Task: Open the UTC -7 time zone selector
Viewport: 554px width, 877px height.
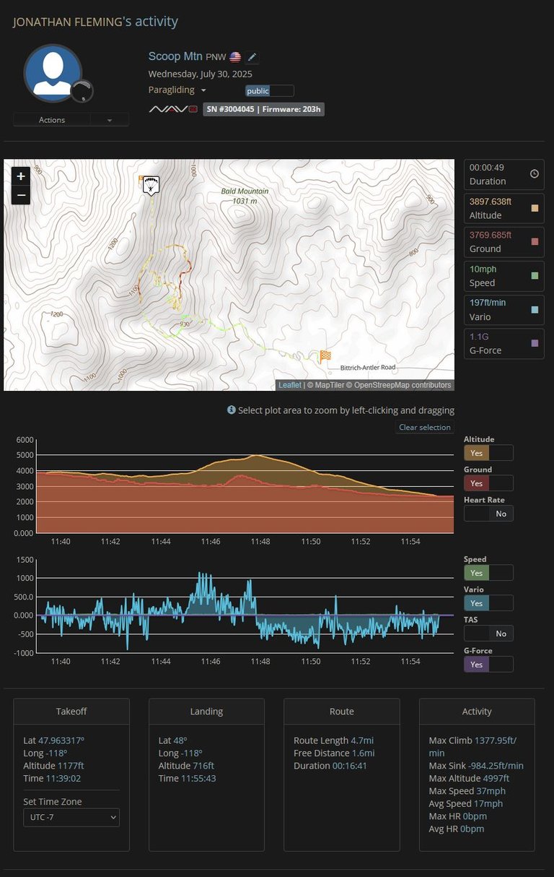Action: click(71, 817)
